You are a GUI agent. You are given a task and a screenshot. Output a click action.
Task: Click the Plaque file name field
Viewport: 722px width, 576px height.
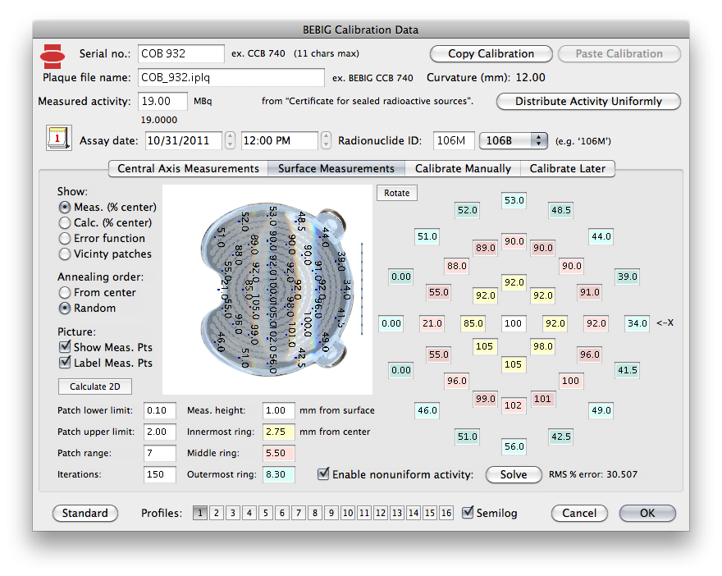(x=231, y=77)
